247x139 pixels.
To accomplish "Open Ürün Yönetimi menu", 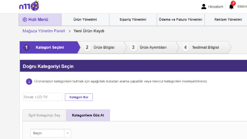I will click(85, 20).
